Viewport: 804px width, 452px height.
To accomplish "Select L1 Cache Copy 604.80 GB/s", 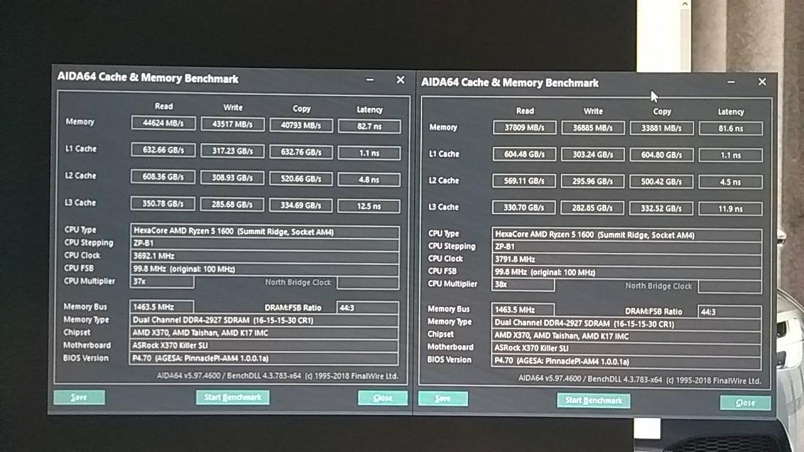I will click(662, 155).
